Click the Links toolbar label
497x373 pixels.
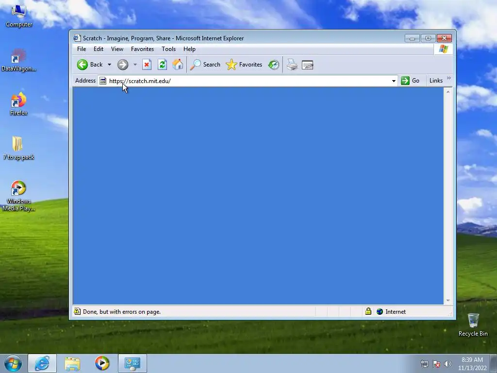tap(436, 81)
